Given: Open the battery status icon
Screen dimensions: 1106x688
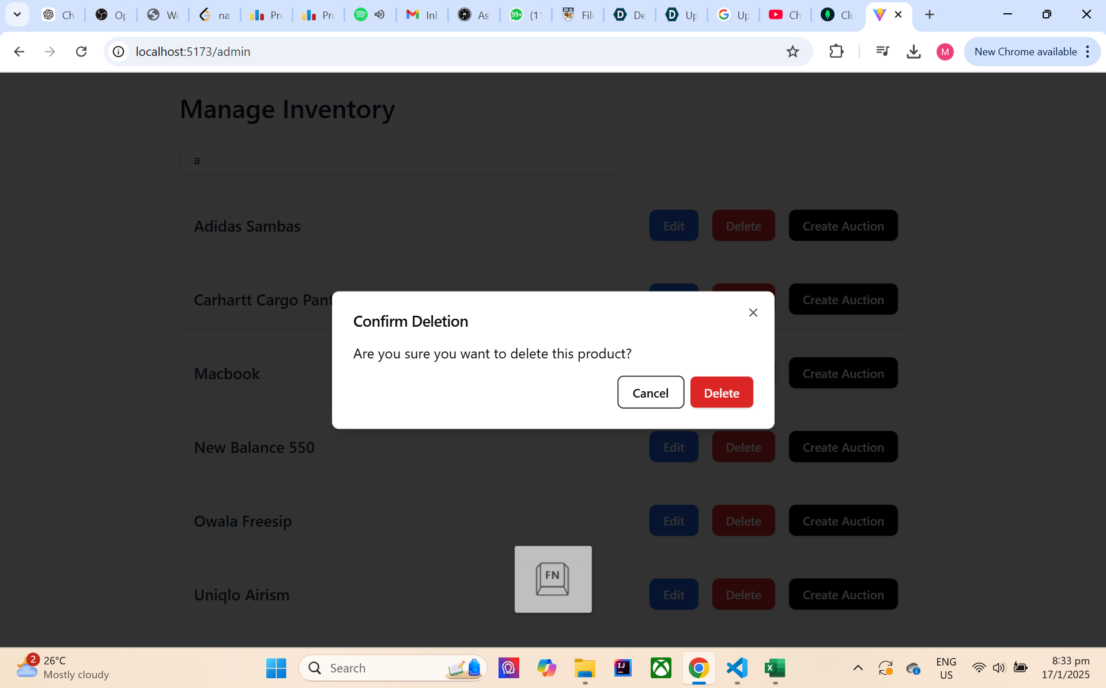Looking at the screenshot, I should pyautogui.click(x=1020, y=668).
